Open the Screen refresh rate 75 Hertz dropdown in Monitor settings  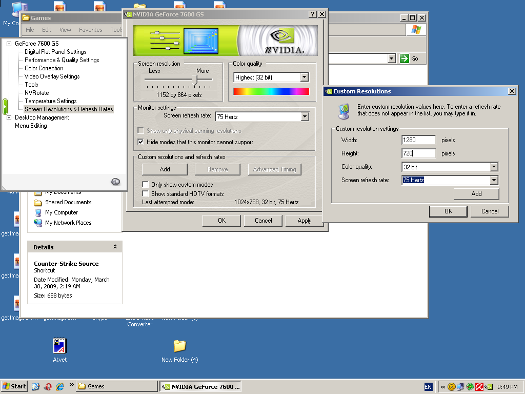[x=305, y=116]
